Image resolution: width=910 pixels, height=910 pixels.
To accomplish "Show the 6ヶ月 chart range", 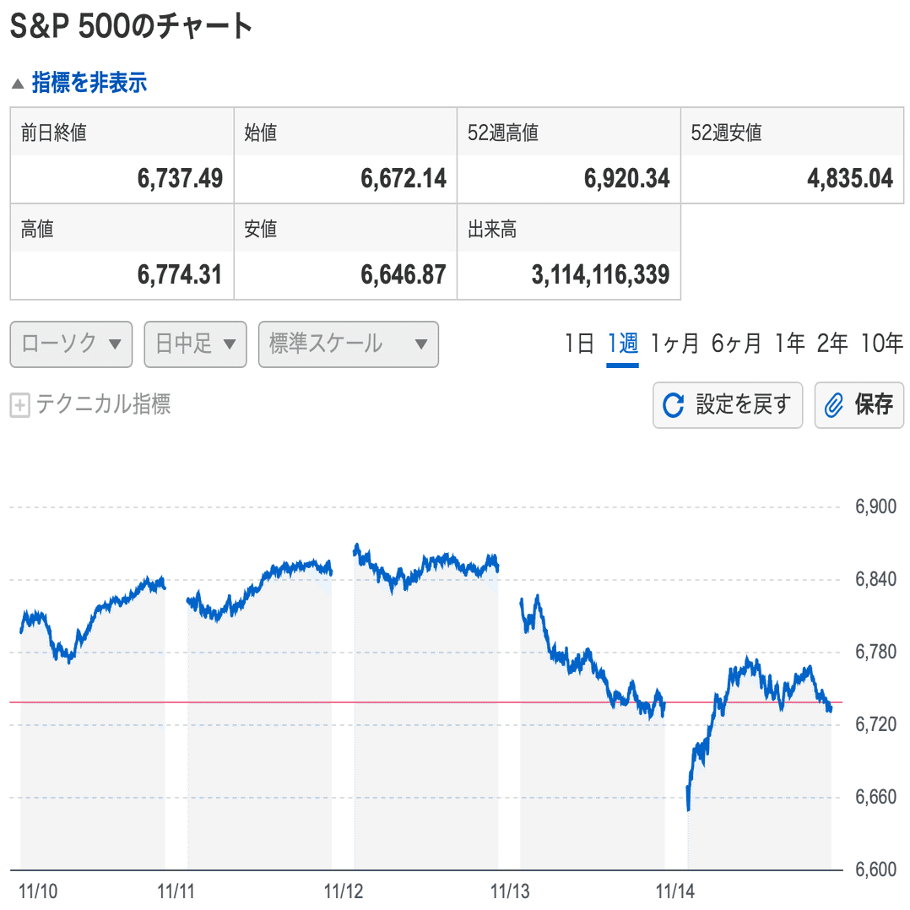I will click(x=736, y=344).
